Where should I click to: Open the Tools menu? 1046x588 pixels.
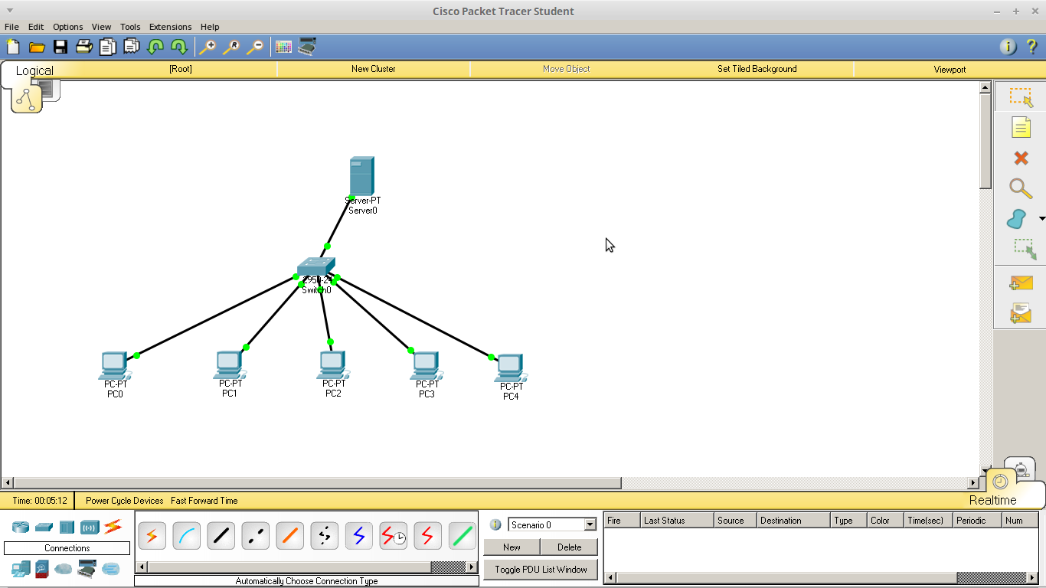point(130,27)
